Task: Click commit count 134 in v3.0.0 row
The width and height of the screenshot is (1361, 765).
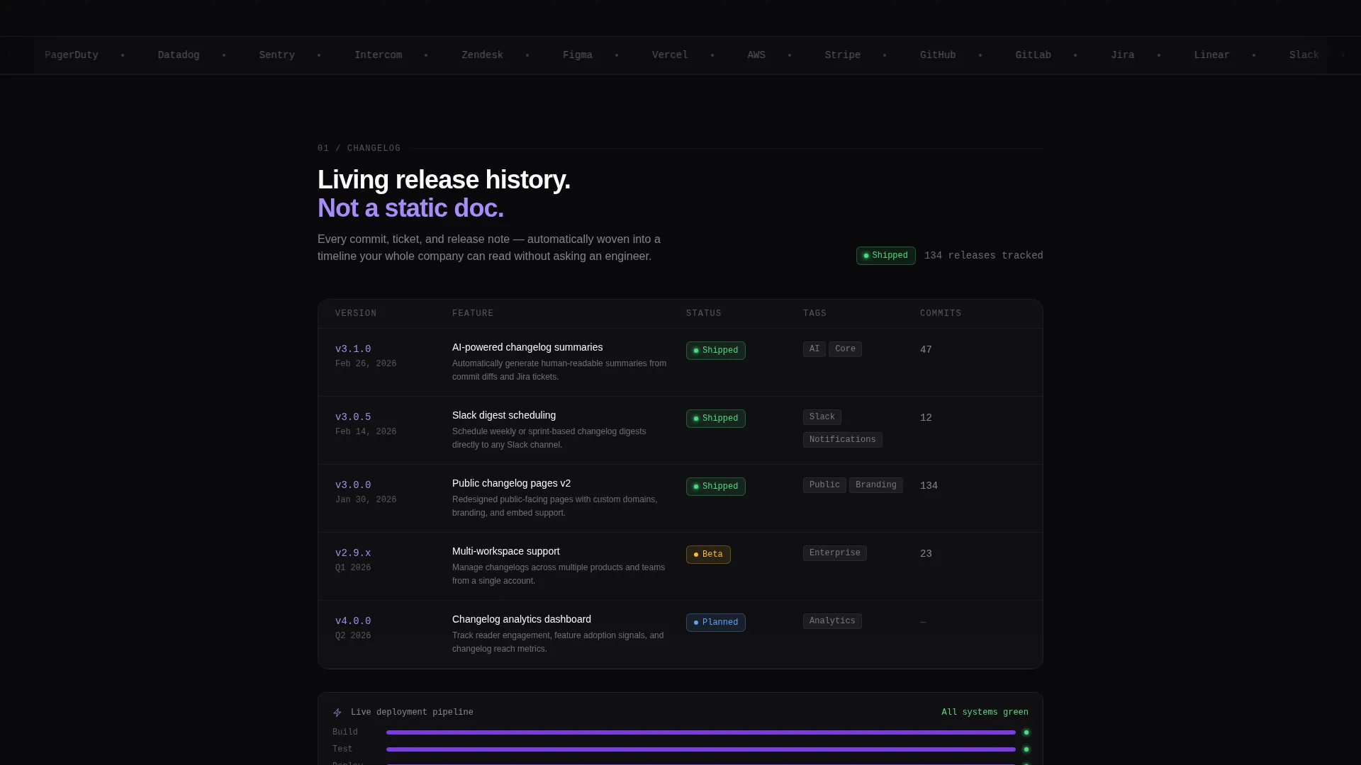Action: pyautogui.click(x=929, y=486)
